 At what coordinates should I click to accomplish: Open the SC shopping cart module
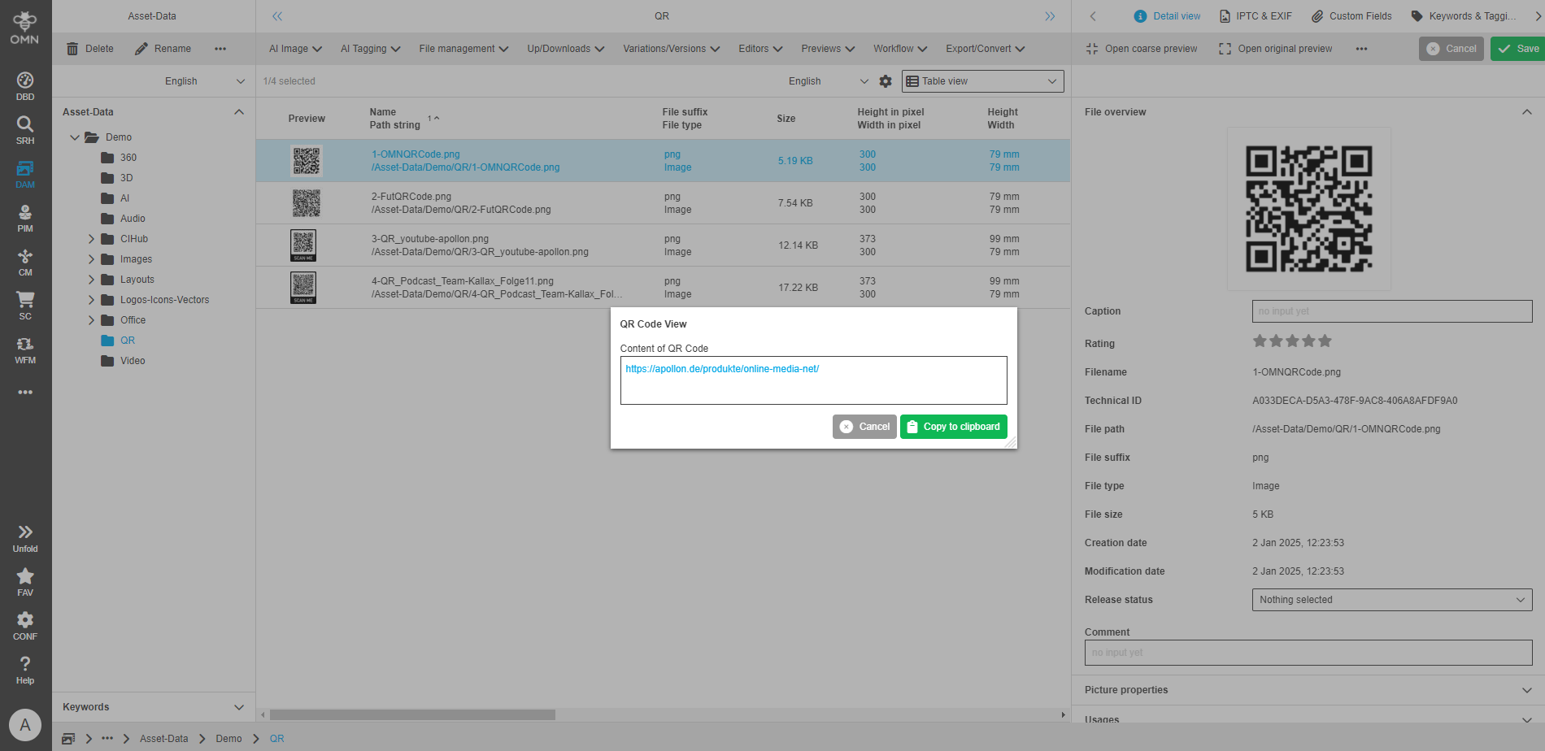25,306
